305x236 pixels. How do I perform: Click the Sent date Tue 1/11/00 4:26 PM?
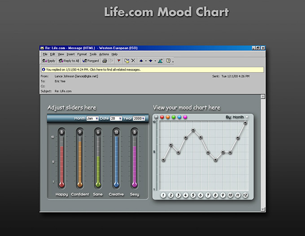(x=235, y=76)
